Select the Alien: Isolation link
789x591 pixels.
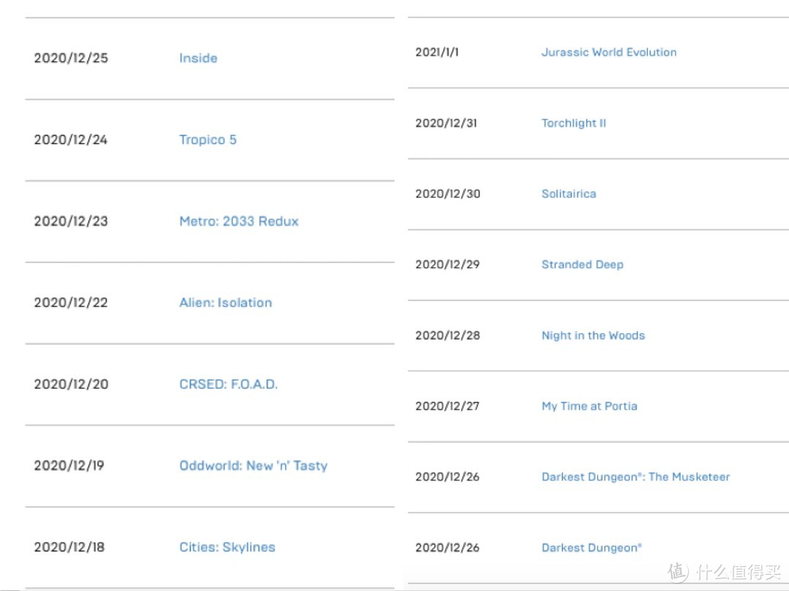click(x=225, y=302)
